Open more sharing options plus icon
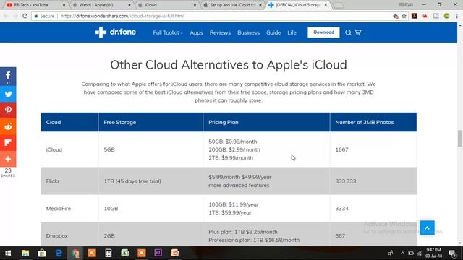The width and height of the screenshot is (463, 260). [x=8, y=159]
